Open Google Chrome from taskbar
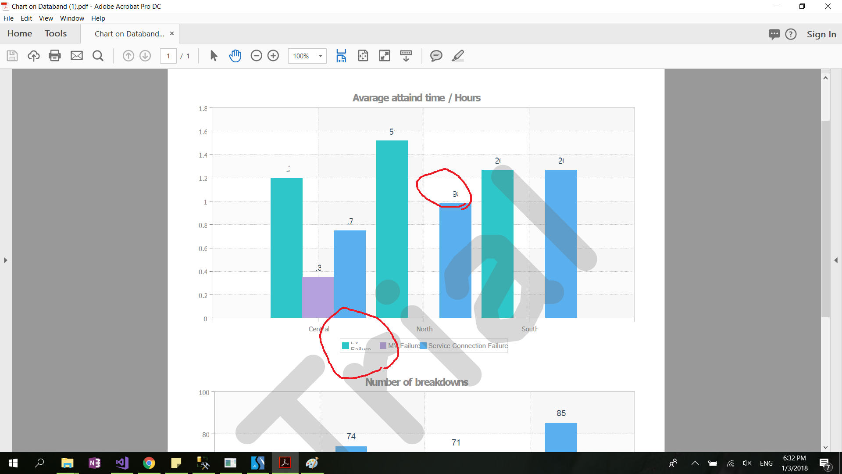Image resolution: width=842 pixels, height=474 pixels. (x=149, y=463)
